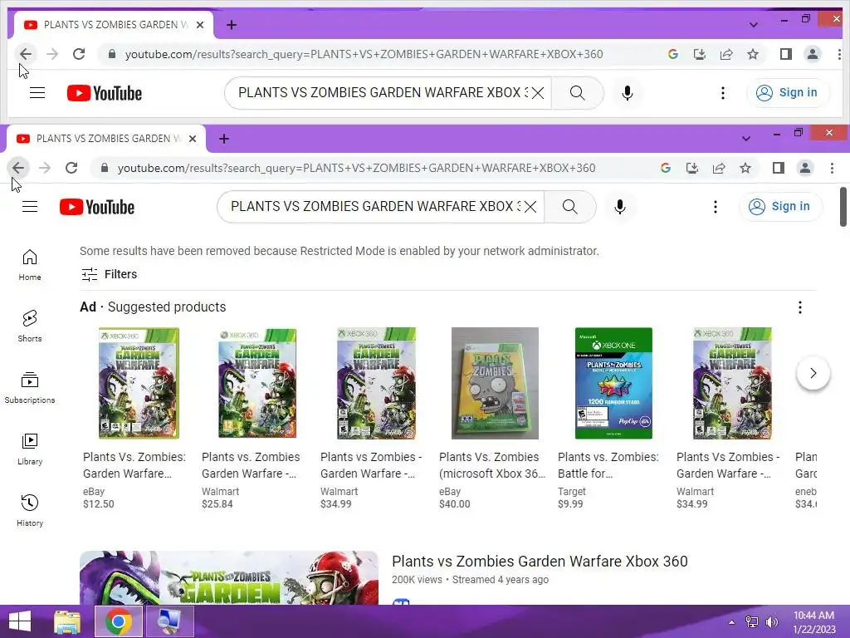Open Library in YouTube sidebar

click(30, 449)
